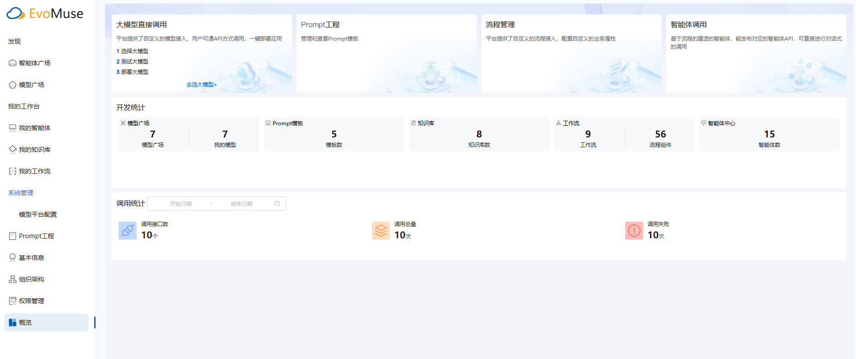The width and height of the screenshot is (856, 359).
Task: Open the 流程管理 card
Action: 572,54
